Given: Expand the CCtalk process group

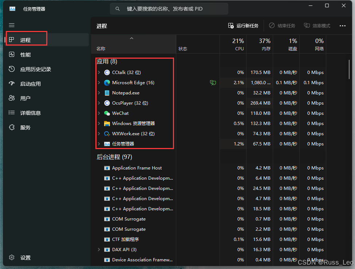Looking at the screenshot, I should [99, 73].
